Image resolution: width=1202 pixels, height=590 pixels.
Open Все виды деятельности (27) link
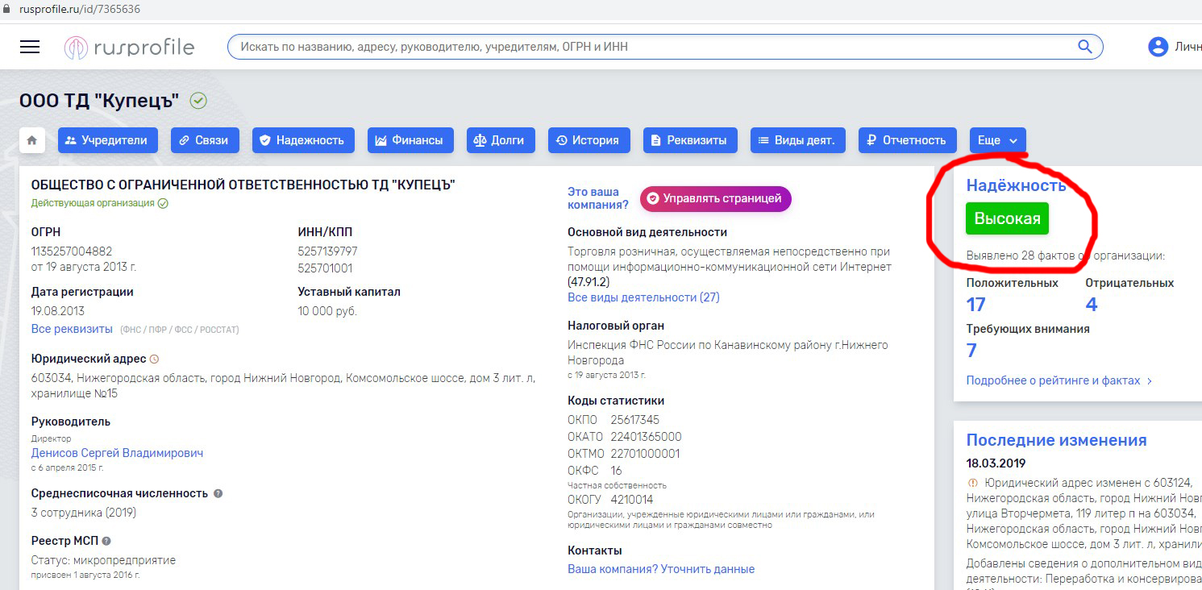643,297
